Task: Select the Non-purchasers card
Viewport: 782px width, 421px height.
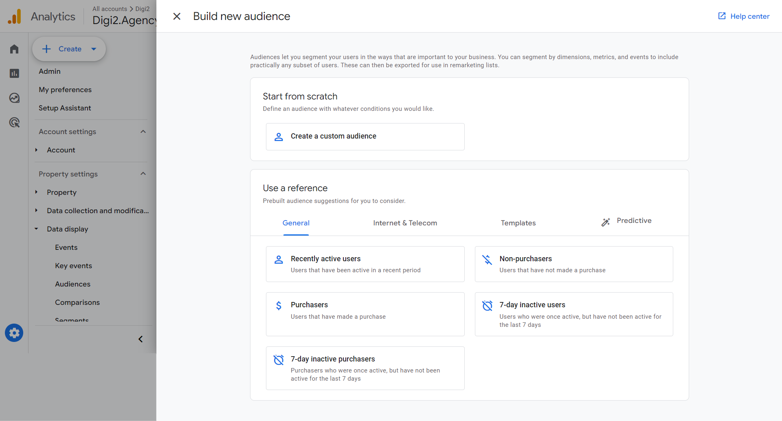Action: 574,264
